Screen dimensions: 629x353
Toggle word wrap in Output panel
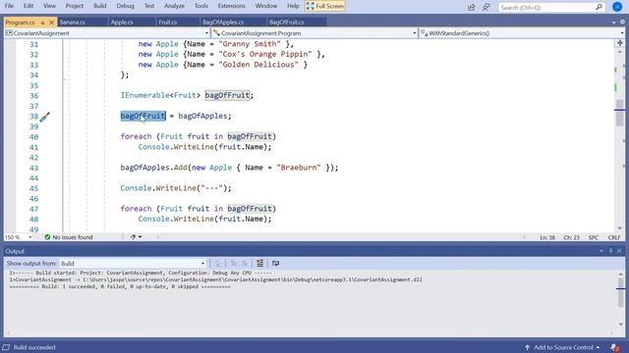click(275, 264)
